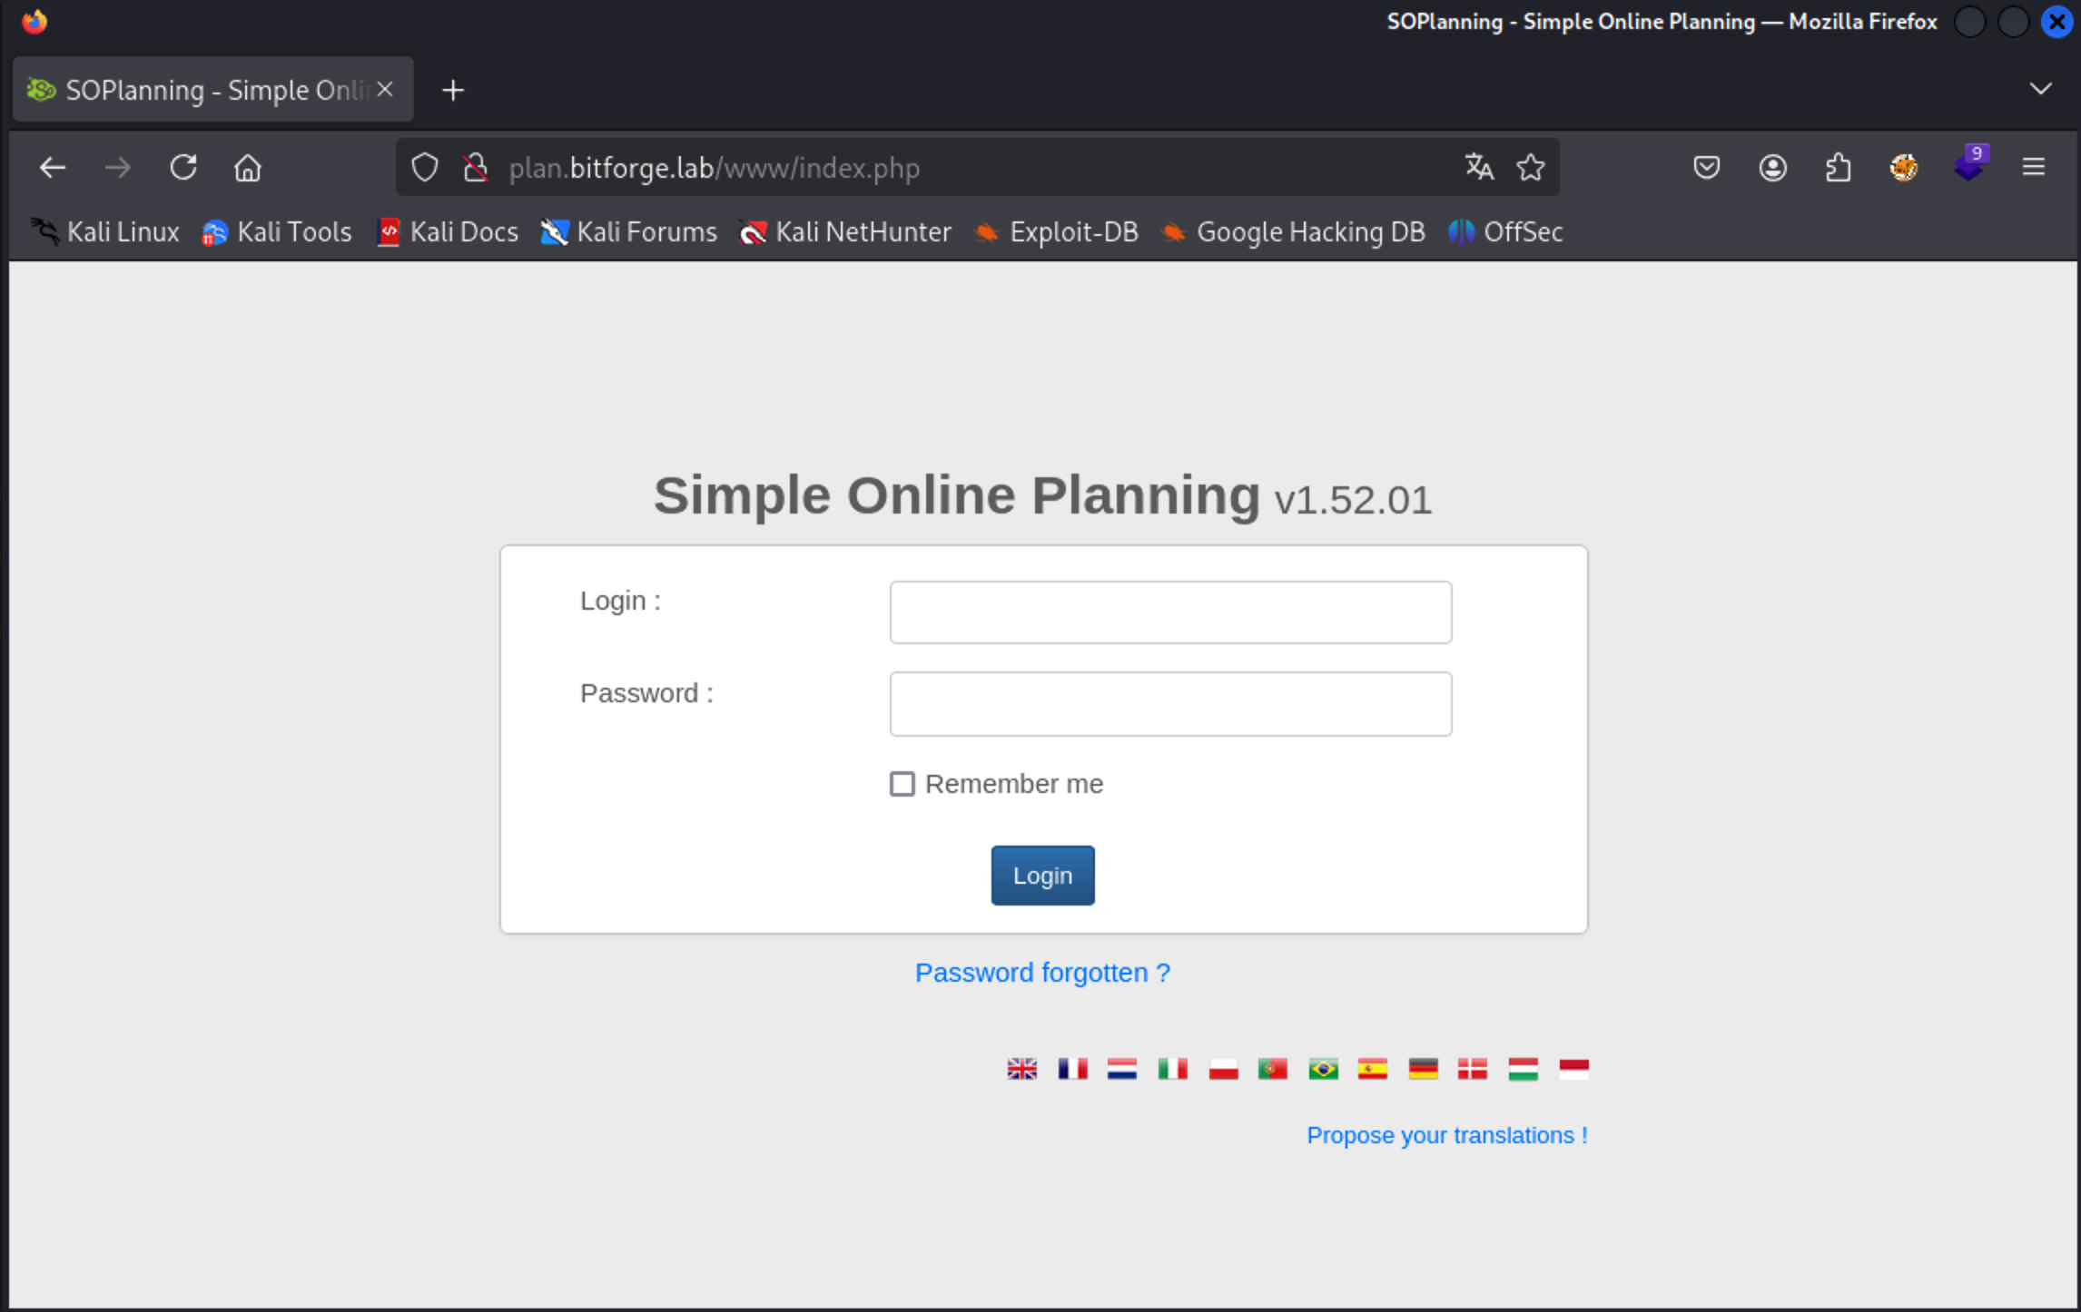This screenshot has height=1312, width=2081.
Task: Follow the Propose your translations link
Action: (x=1446, y=1135)
